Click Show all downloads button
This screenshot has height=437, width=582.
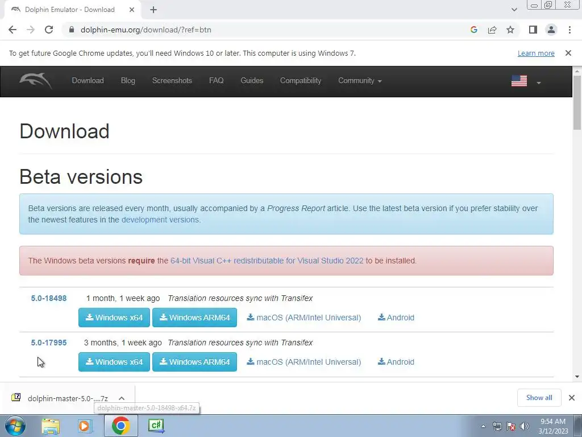point(539,398)
